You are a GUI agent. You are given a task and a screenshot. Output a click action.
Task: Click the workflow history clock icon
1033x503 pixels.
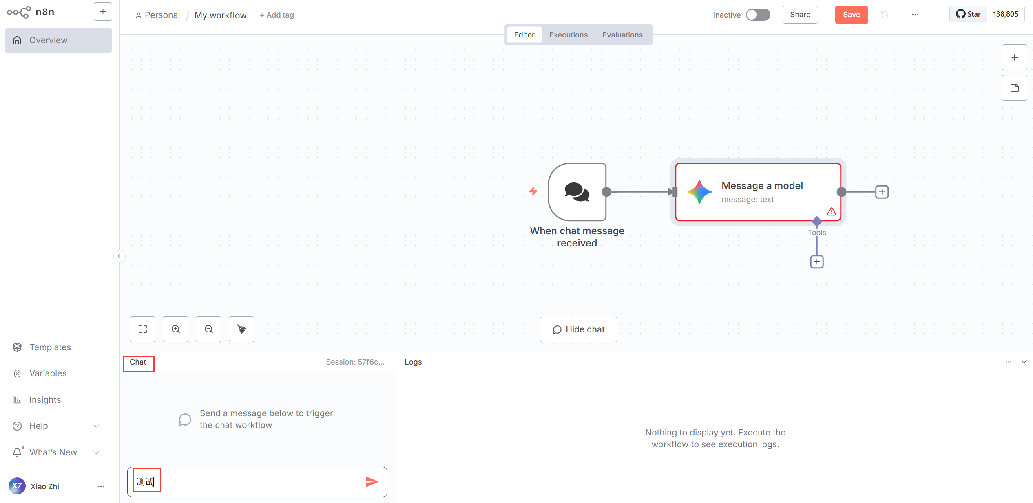point(885,15)
